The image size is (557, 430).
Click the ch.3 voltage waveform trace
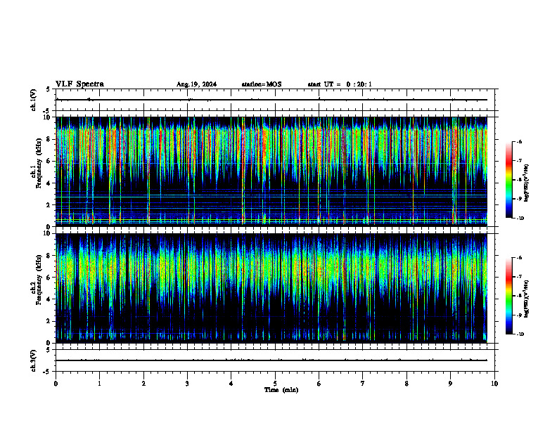[x=271, y=360]
